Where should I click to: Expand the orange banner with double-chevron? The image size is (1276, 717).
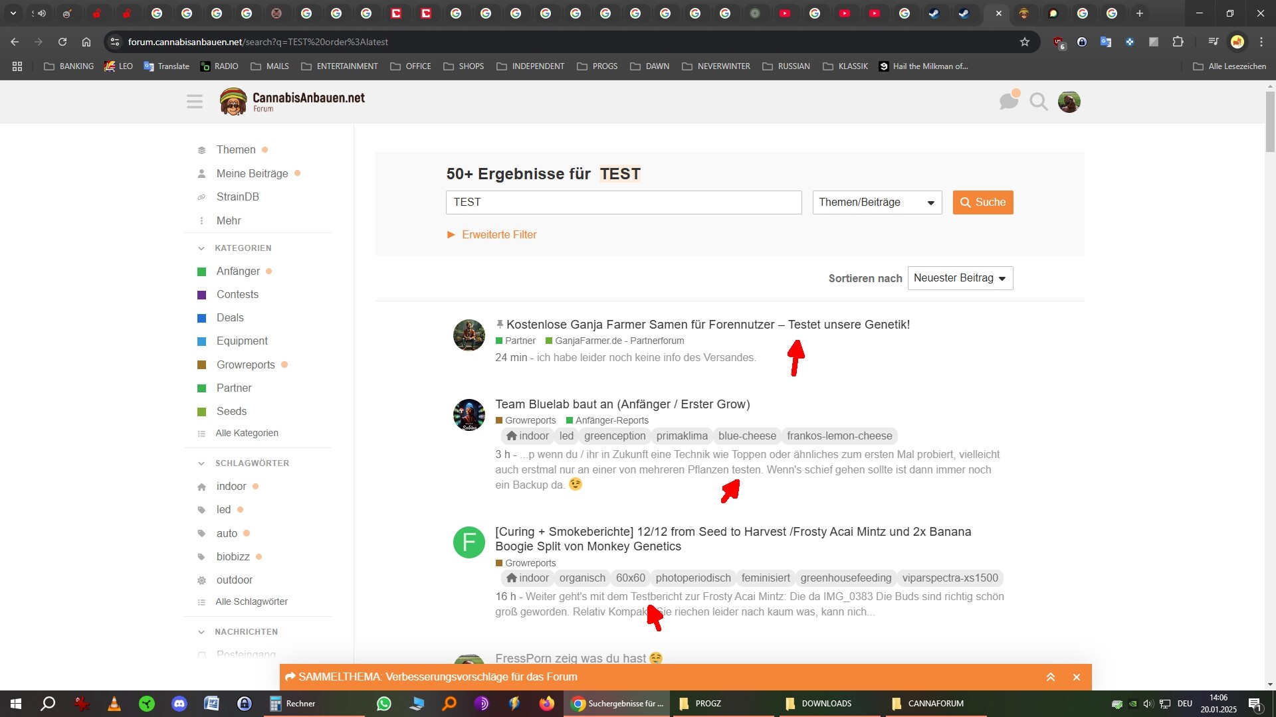(1051, 677)
